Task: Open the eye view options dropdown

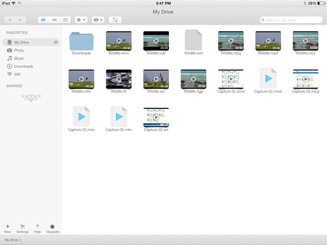Action: [98, 20]
